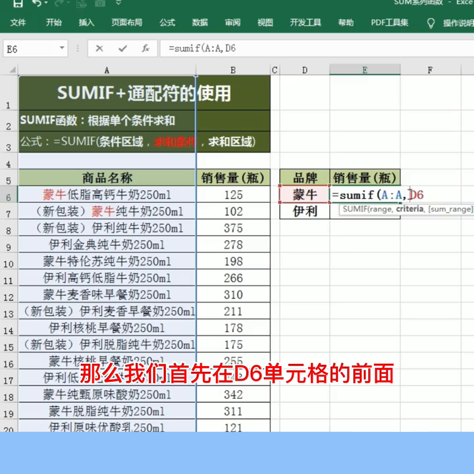The image size is (474, 474).
Task: Click cell 伊利金典纯牛奶250ml
Action: [x=107, y=244]
